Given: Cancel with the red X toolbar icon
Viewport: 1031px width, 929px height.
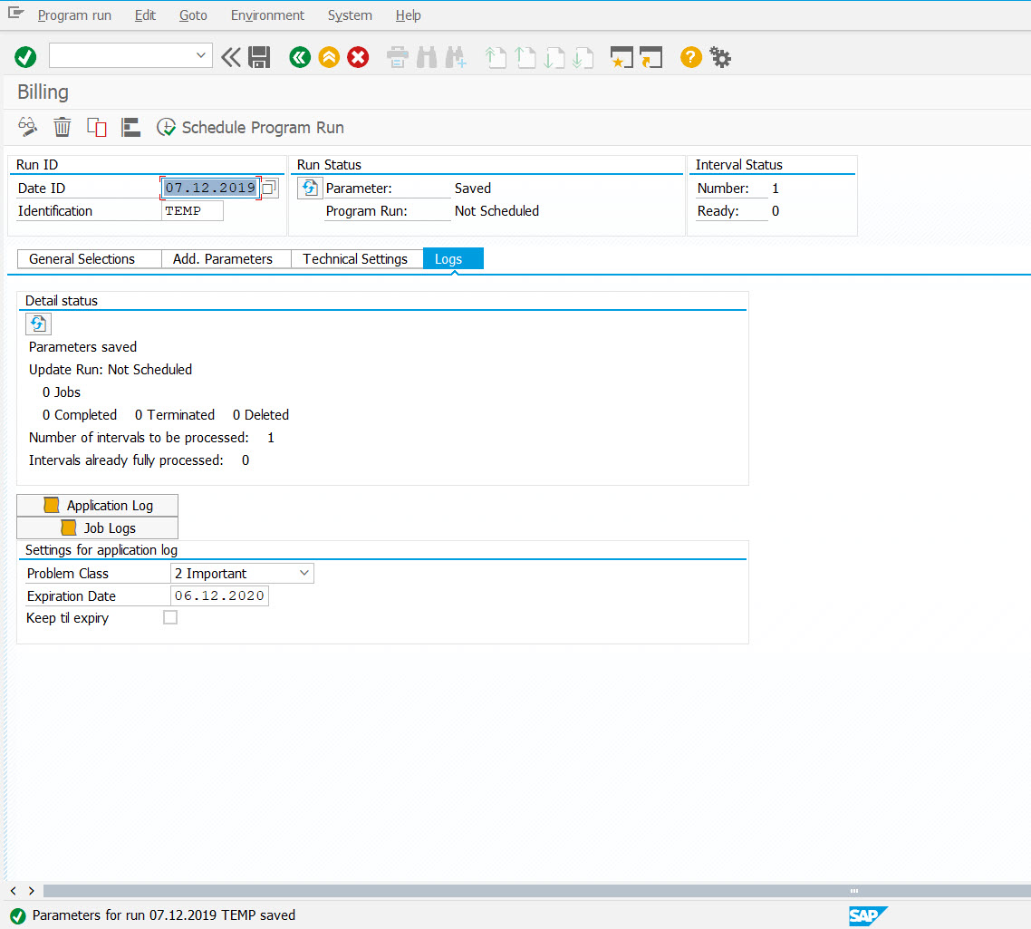Looking at the screenshot, I should click(x=358, y=57).
